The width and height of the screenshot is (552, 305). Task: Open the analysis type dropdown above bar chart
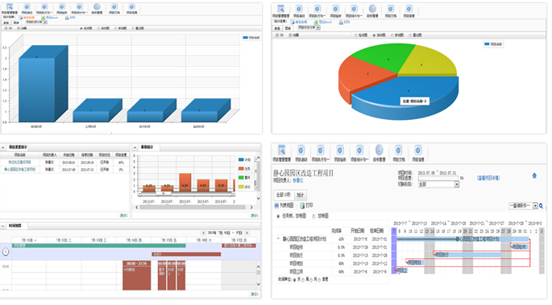point(45,23)
